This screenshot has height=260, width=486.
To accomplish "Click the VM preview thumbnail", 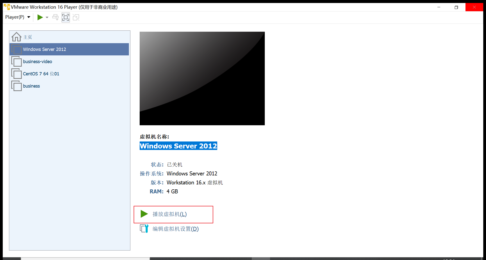I will pos(202,78).
